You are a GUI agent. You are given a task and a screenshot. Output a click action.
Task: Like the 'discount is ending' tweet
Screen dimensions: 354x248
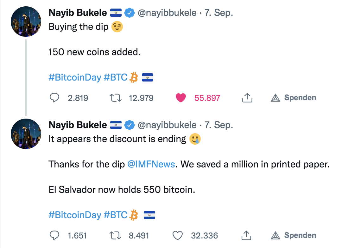click(x=177, y=235)
